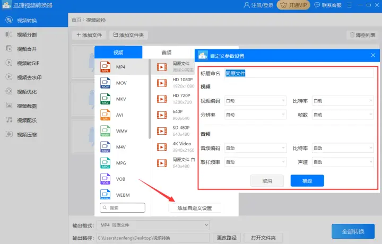
Task: Choose 同原文件 自 640x480 custom preset
Action: pyautogui.click(x=176, y=163)
